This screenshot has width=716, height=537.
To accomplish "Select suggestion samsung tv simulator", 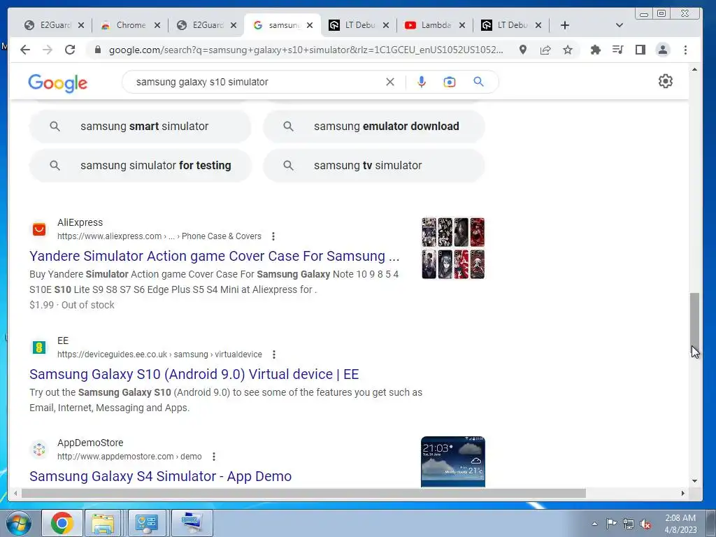I will coord(374,165).
